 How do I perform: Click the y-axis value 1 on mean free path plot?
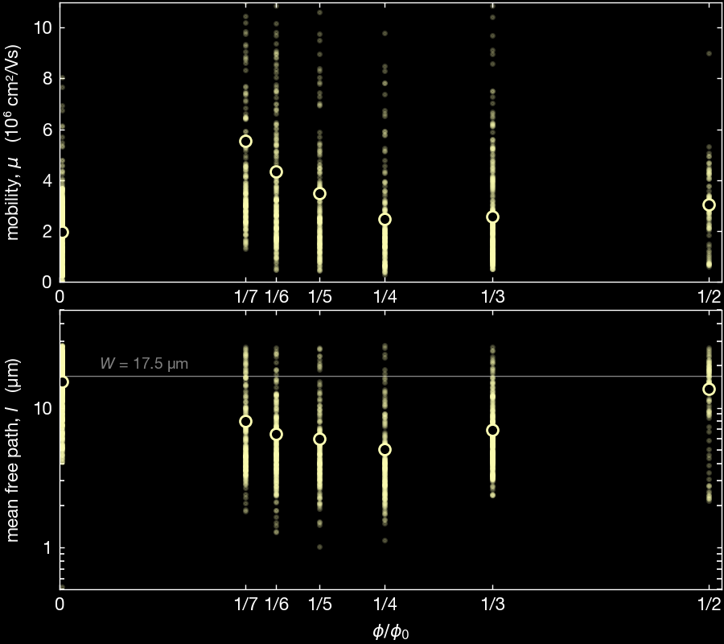point(47,548)
